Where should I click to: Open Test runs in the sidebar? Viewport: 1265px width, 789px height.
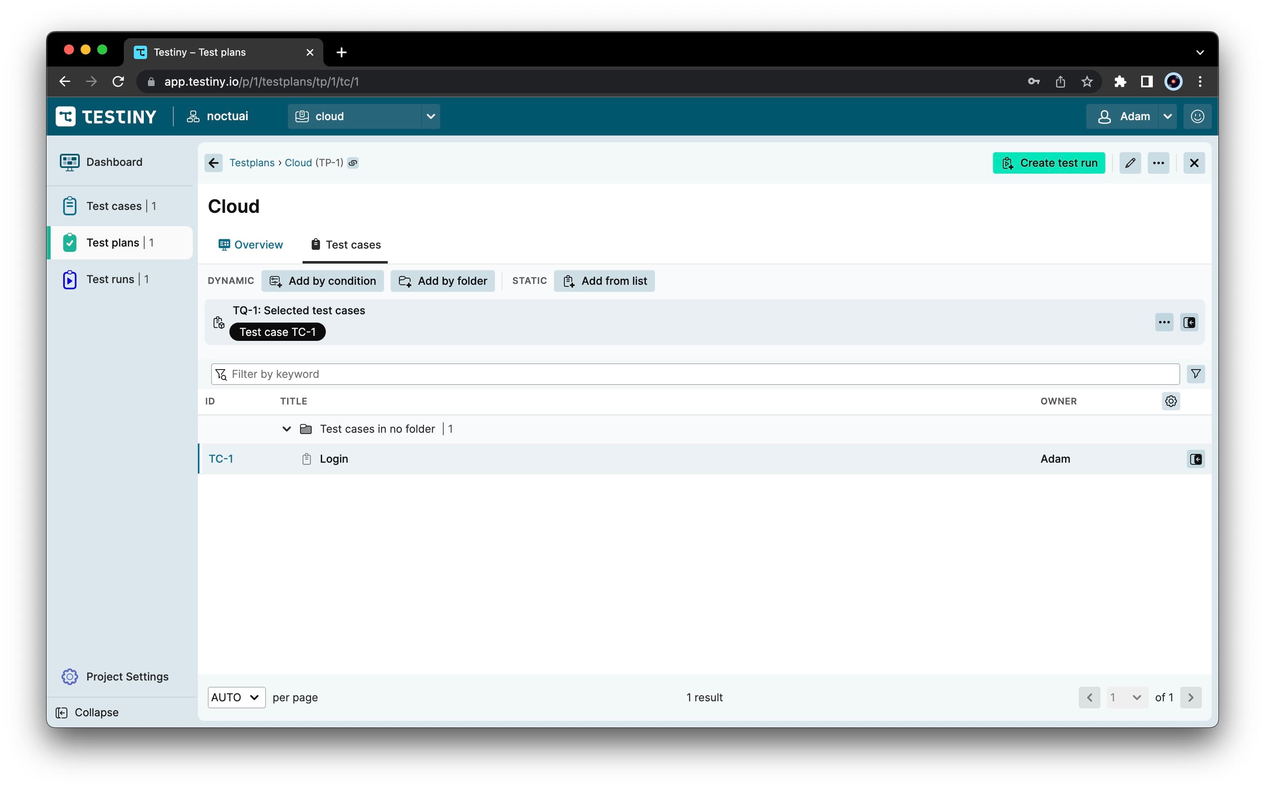(110, 279)
